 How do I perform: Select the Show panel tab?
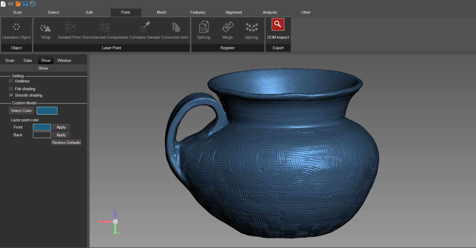(46, 61)
